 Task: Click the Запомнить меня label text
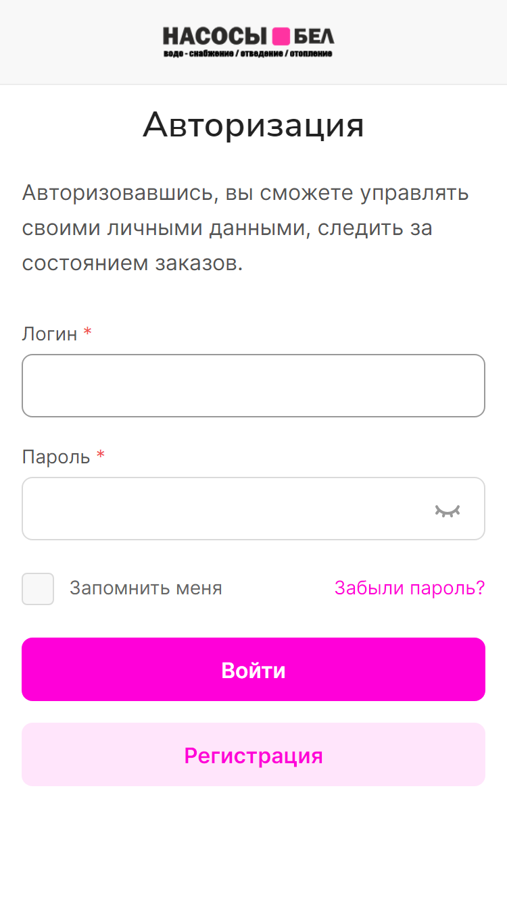(x=146, y=588)
